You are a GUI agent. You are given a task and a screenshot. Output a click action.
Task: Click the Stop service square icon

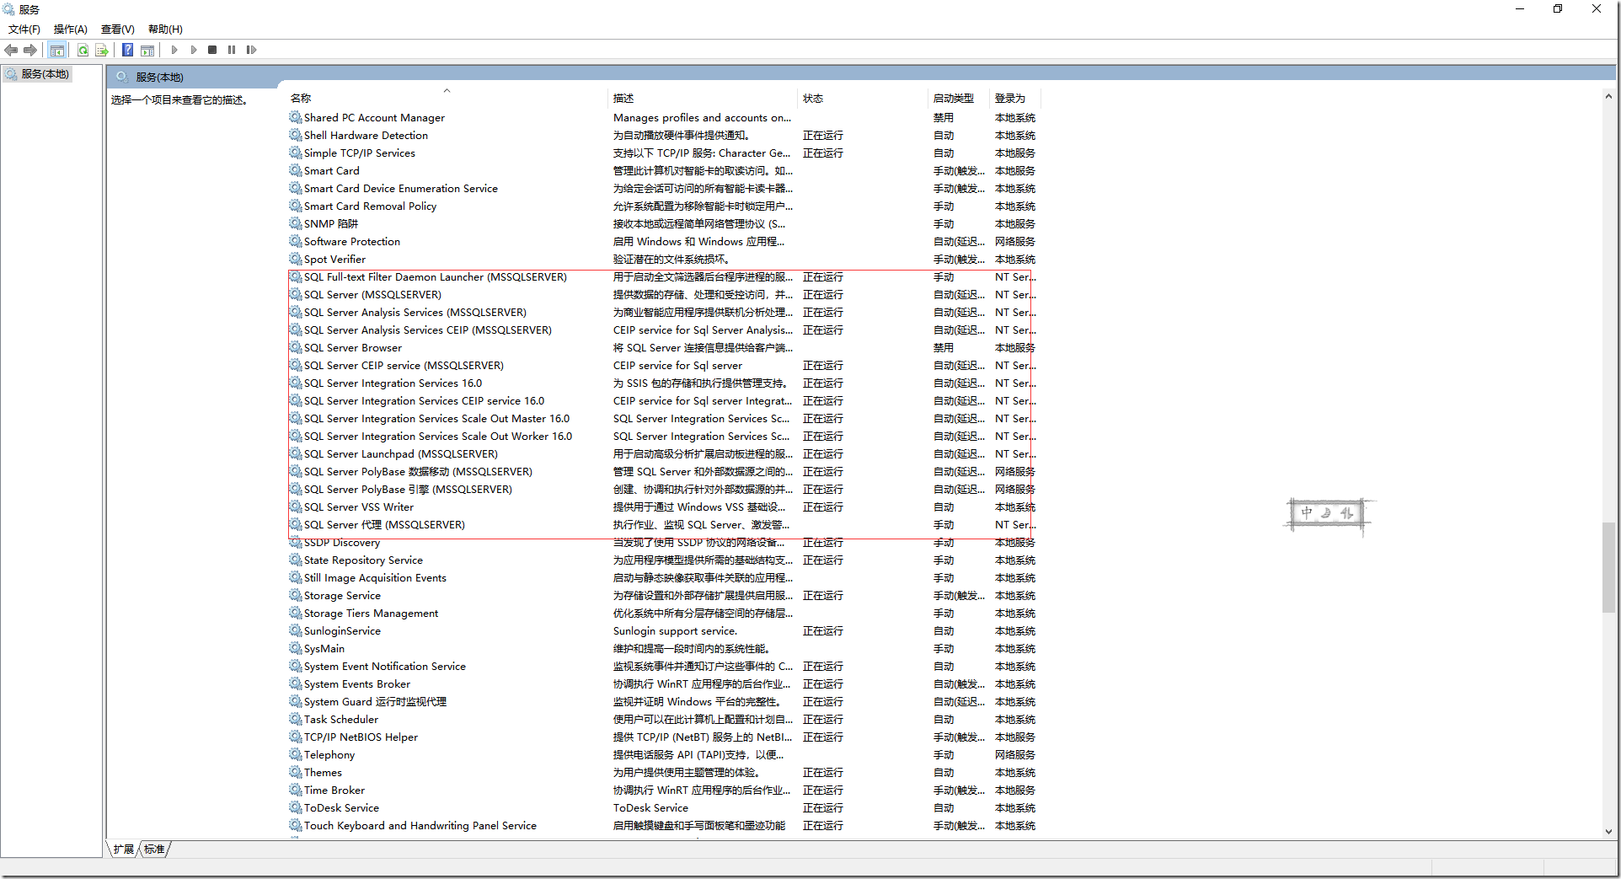point(212,50)
